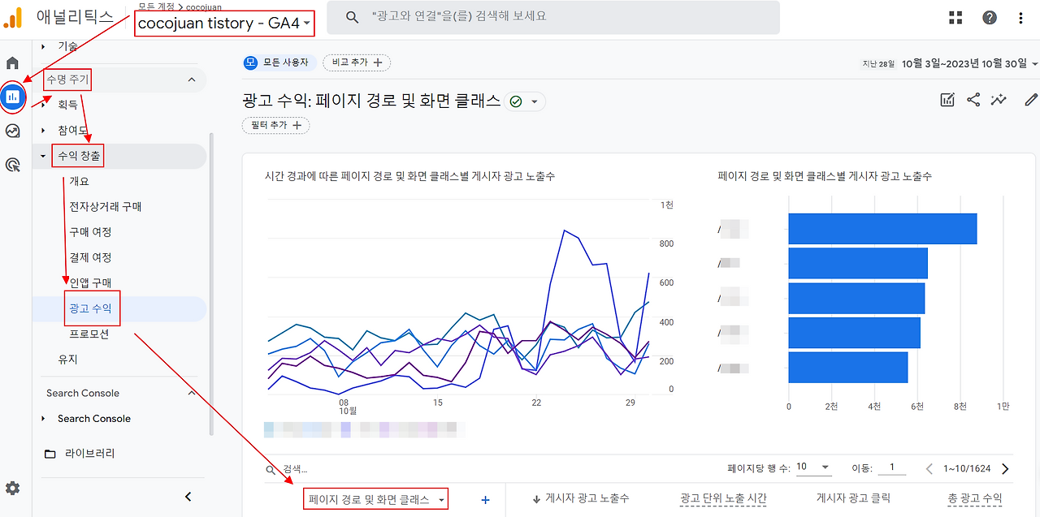
Task: Go to next table page arrow
Action: click(x=1006, y=468)
